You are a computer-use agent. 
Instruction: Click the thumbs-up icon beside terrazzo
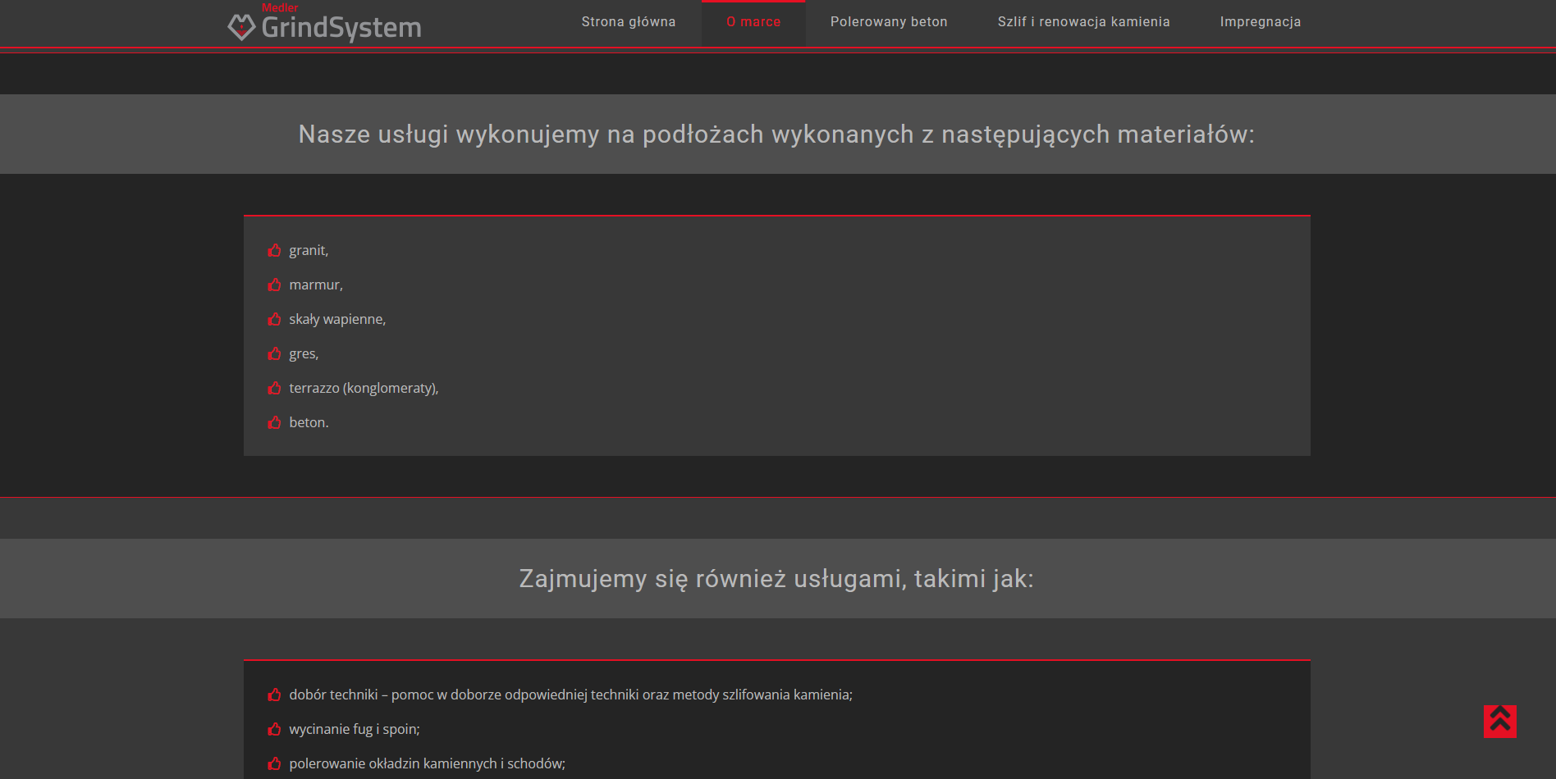point(274,388)
